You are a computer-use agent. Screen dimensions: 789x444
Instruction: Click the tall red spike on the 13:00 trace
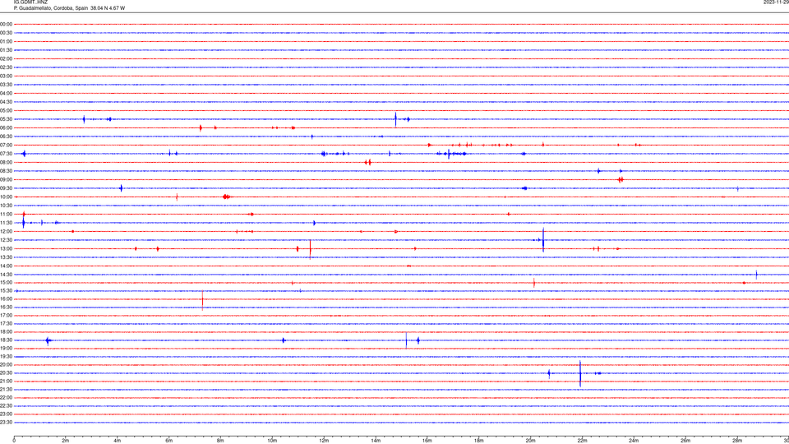[x=310, y=248]
